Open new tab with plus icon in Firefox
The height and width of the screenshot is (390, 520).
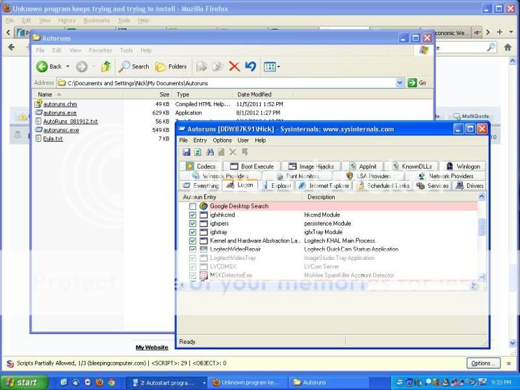499,32
